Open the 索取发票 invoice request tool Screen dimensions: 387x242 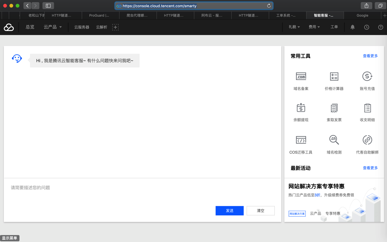point(334,112)
